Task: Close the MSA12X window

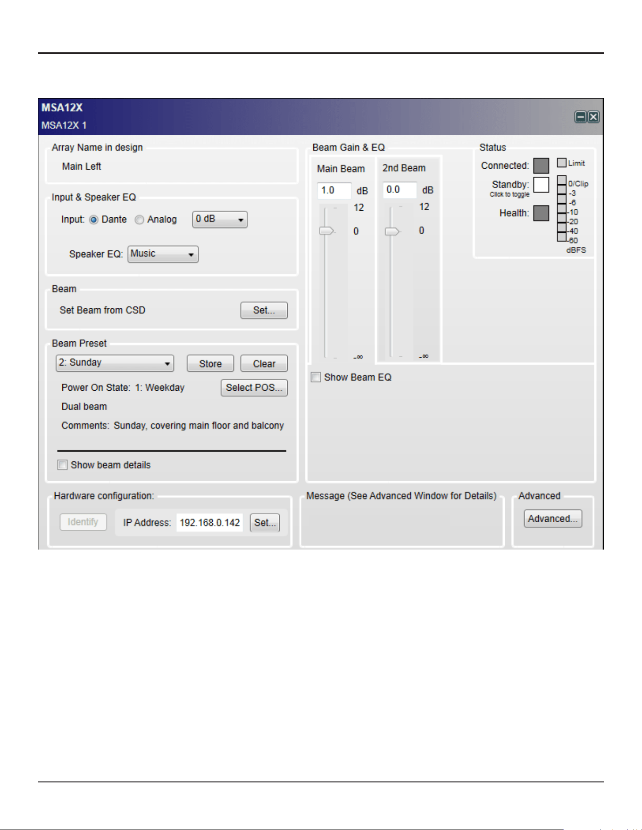Action: 593,117
